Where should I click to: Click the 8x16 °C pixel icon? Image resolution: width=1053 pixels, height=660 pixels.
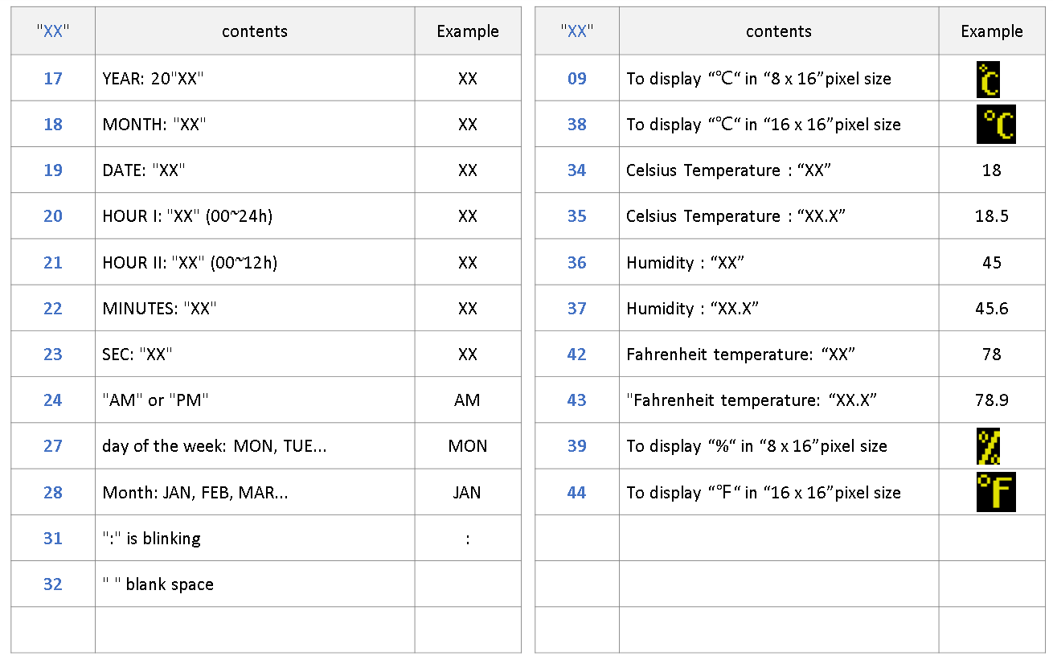point(988,79)
